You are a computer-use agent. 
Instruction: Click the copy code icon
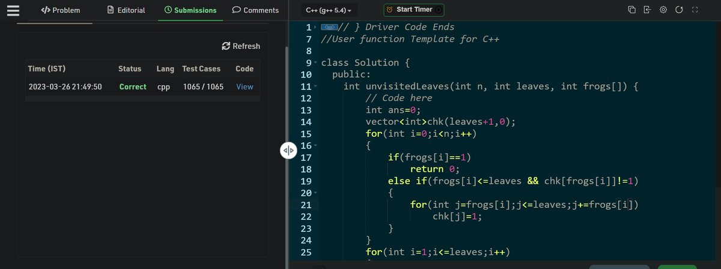click(631, 10)
